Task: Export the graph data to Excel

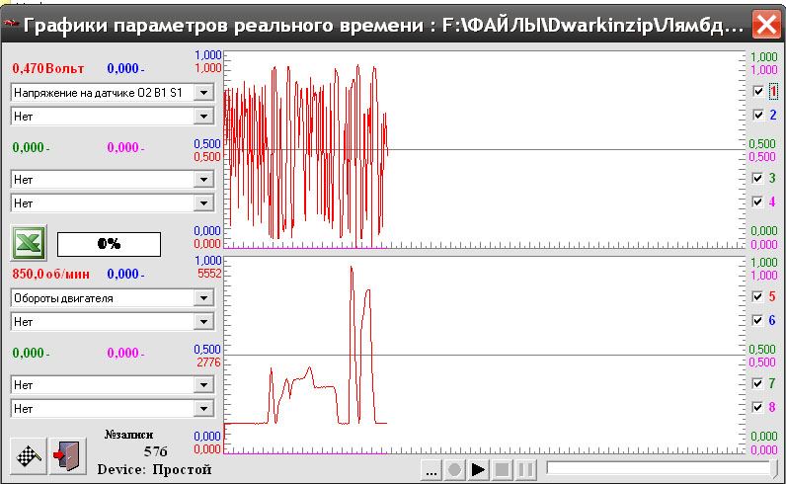Action: point(29,243)
